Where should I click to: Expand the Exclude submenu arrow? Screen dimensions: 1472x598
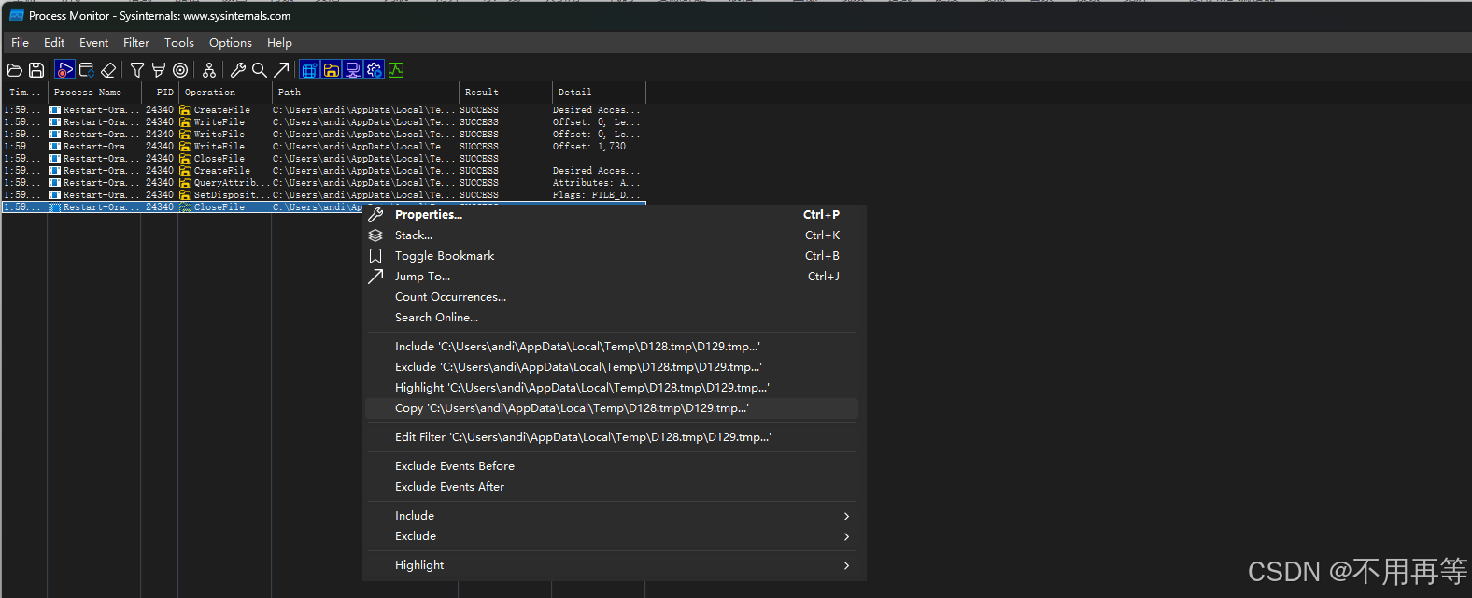pyautogui.click(x=846, y=536)
